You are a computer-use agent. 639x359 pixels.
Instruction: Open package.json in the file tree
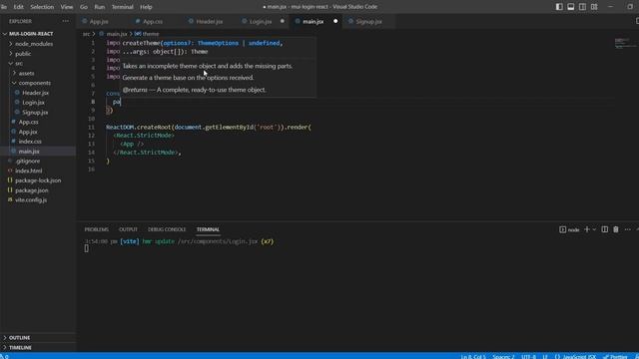pyautogui.click(x=32, y=190)
